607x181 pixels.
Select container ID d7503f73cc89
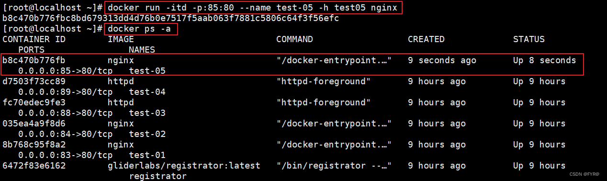34,81
